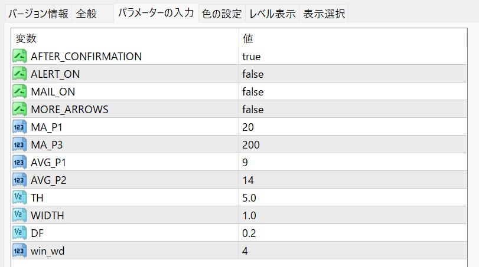
Task: Open the 色の設定 tab
Action: tap(221, 14)
